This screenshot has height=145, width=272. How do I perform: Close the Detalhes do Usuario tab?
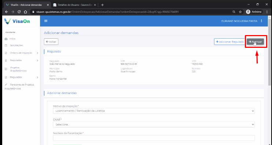(95, 5)
